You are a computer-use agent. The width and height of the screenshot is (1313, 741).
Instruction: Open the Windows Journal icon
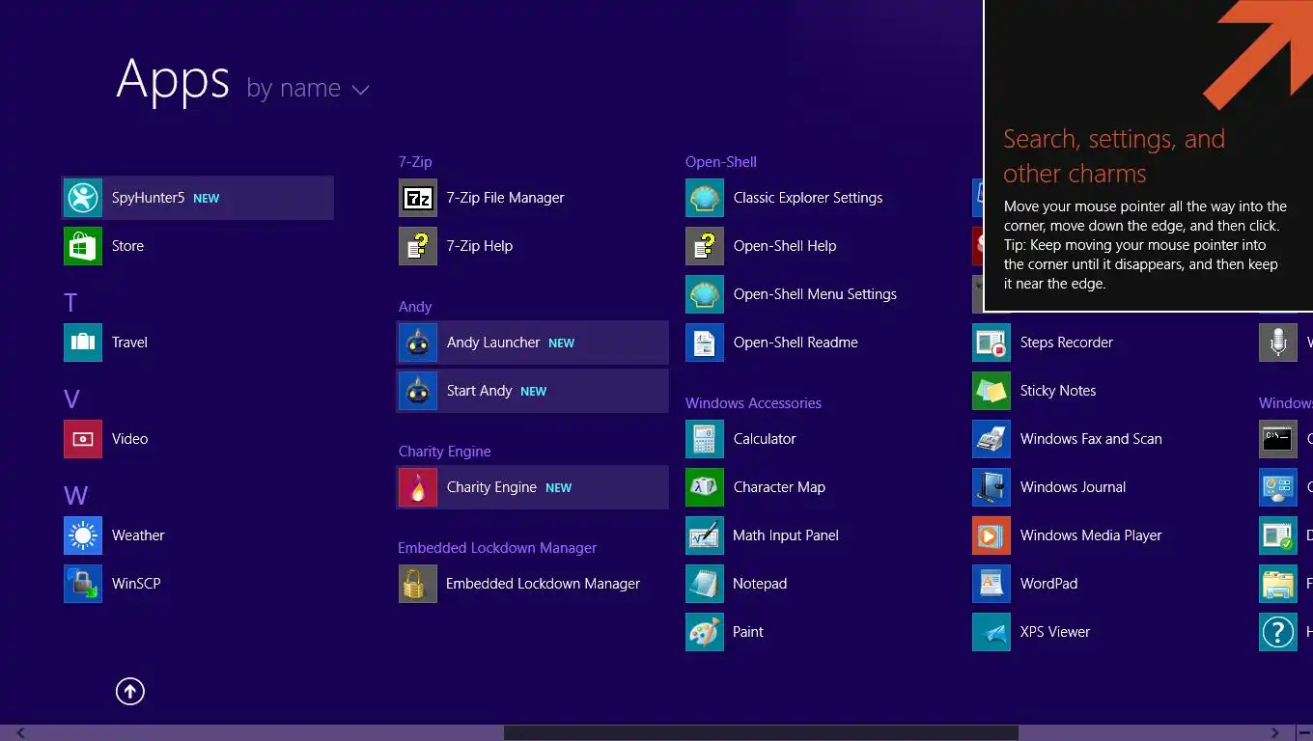coord(992,487)
